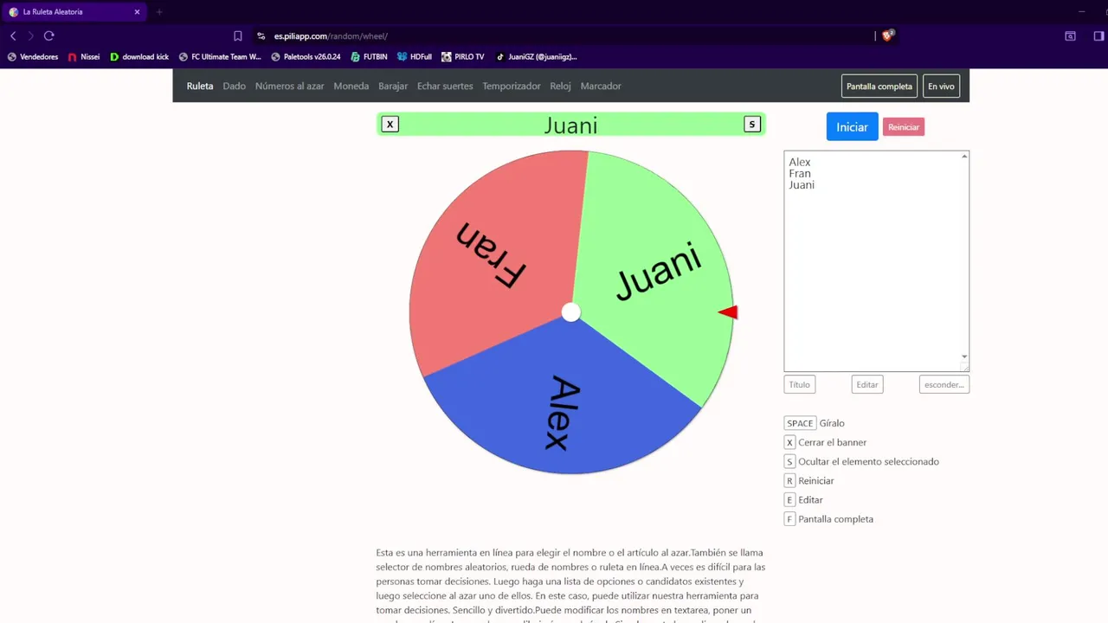Click the En vivo button

[941, 86]
